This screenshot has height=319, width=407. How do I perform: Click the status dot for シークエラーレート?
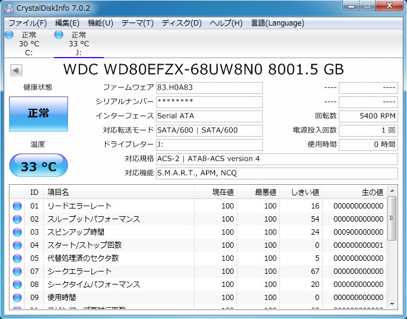tap(17, 271)
